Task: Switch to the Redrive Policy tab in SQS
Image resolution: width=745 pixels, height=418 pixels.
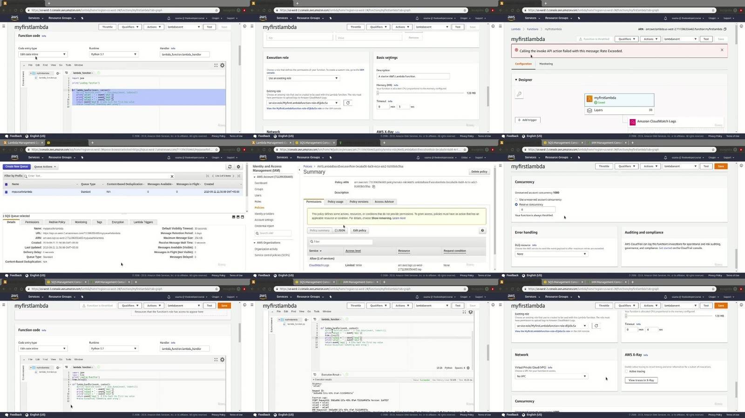Action: [x=57, y=222]
